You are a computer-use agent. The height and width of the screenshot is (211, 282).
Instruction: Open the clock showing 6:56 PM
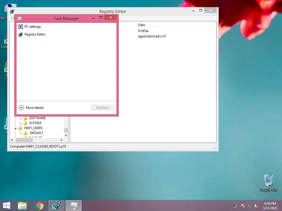pos(270,206)
